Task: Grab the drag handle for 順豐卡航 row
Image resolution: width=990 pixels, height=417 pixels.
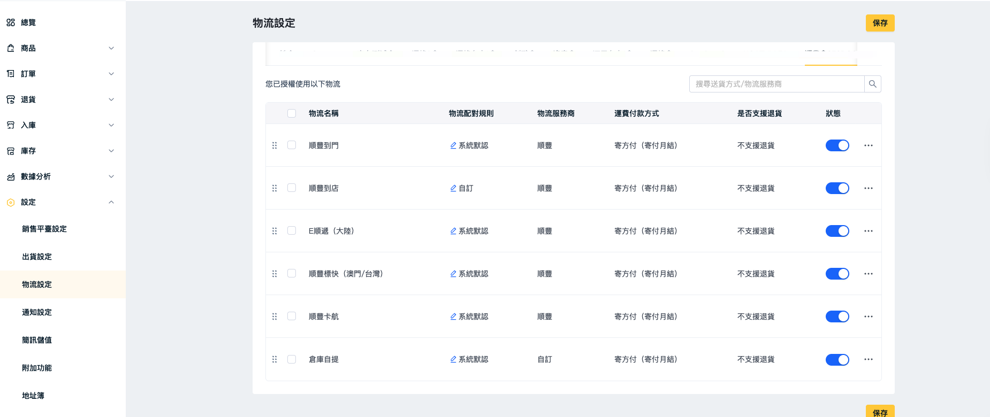Action: tap(275, 316)
